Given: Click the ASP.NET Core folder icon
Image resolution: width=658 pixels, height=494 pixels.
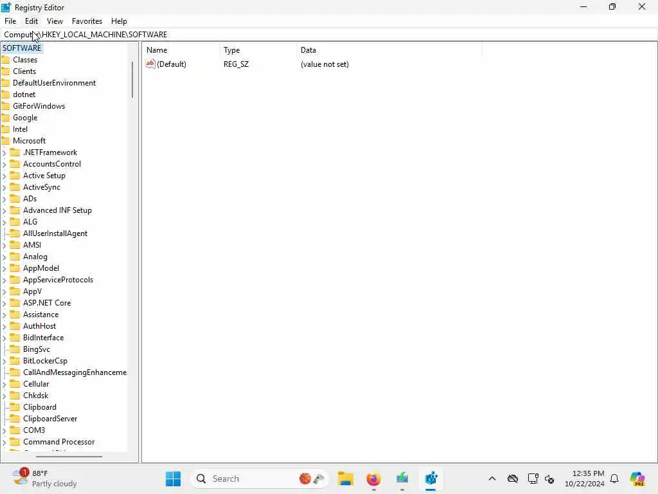Looking at the screenshot, I should [15, 303].
